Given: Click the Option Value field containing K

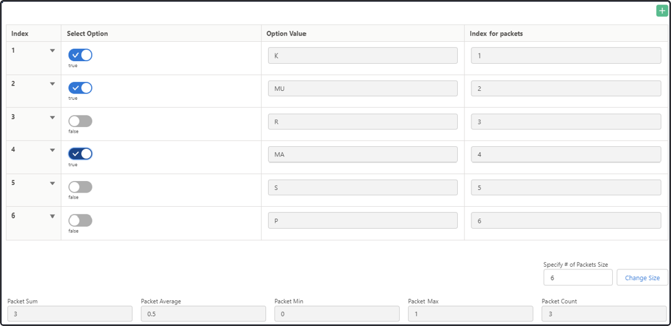Looking at the screenshot, I should [x=363, y=55].
